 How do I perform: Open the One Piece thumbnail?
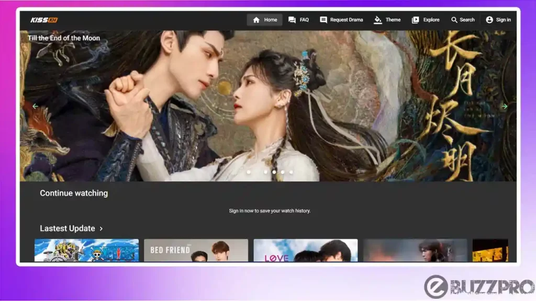tap(86, 250)
